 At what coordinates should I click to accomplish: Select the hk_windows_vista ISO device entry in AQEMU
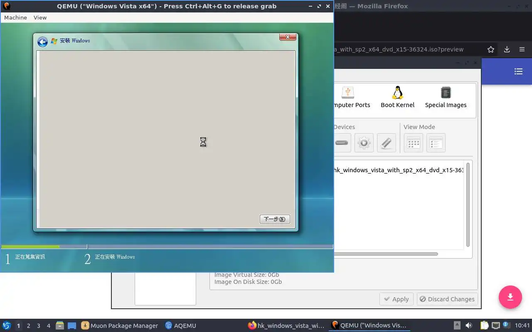pos(398,170)
